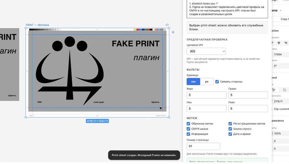The width and height of the screenshot is (289, 164).
Task: Click the position field showing 17494
Action: click(x=280, y=54)
